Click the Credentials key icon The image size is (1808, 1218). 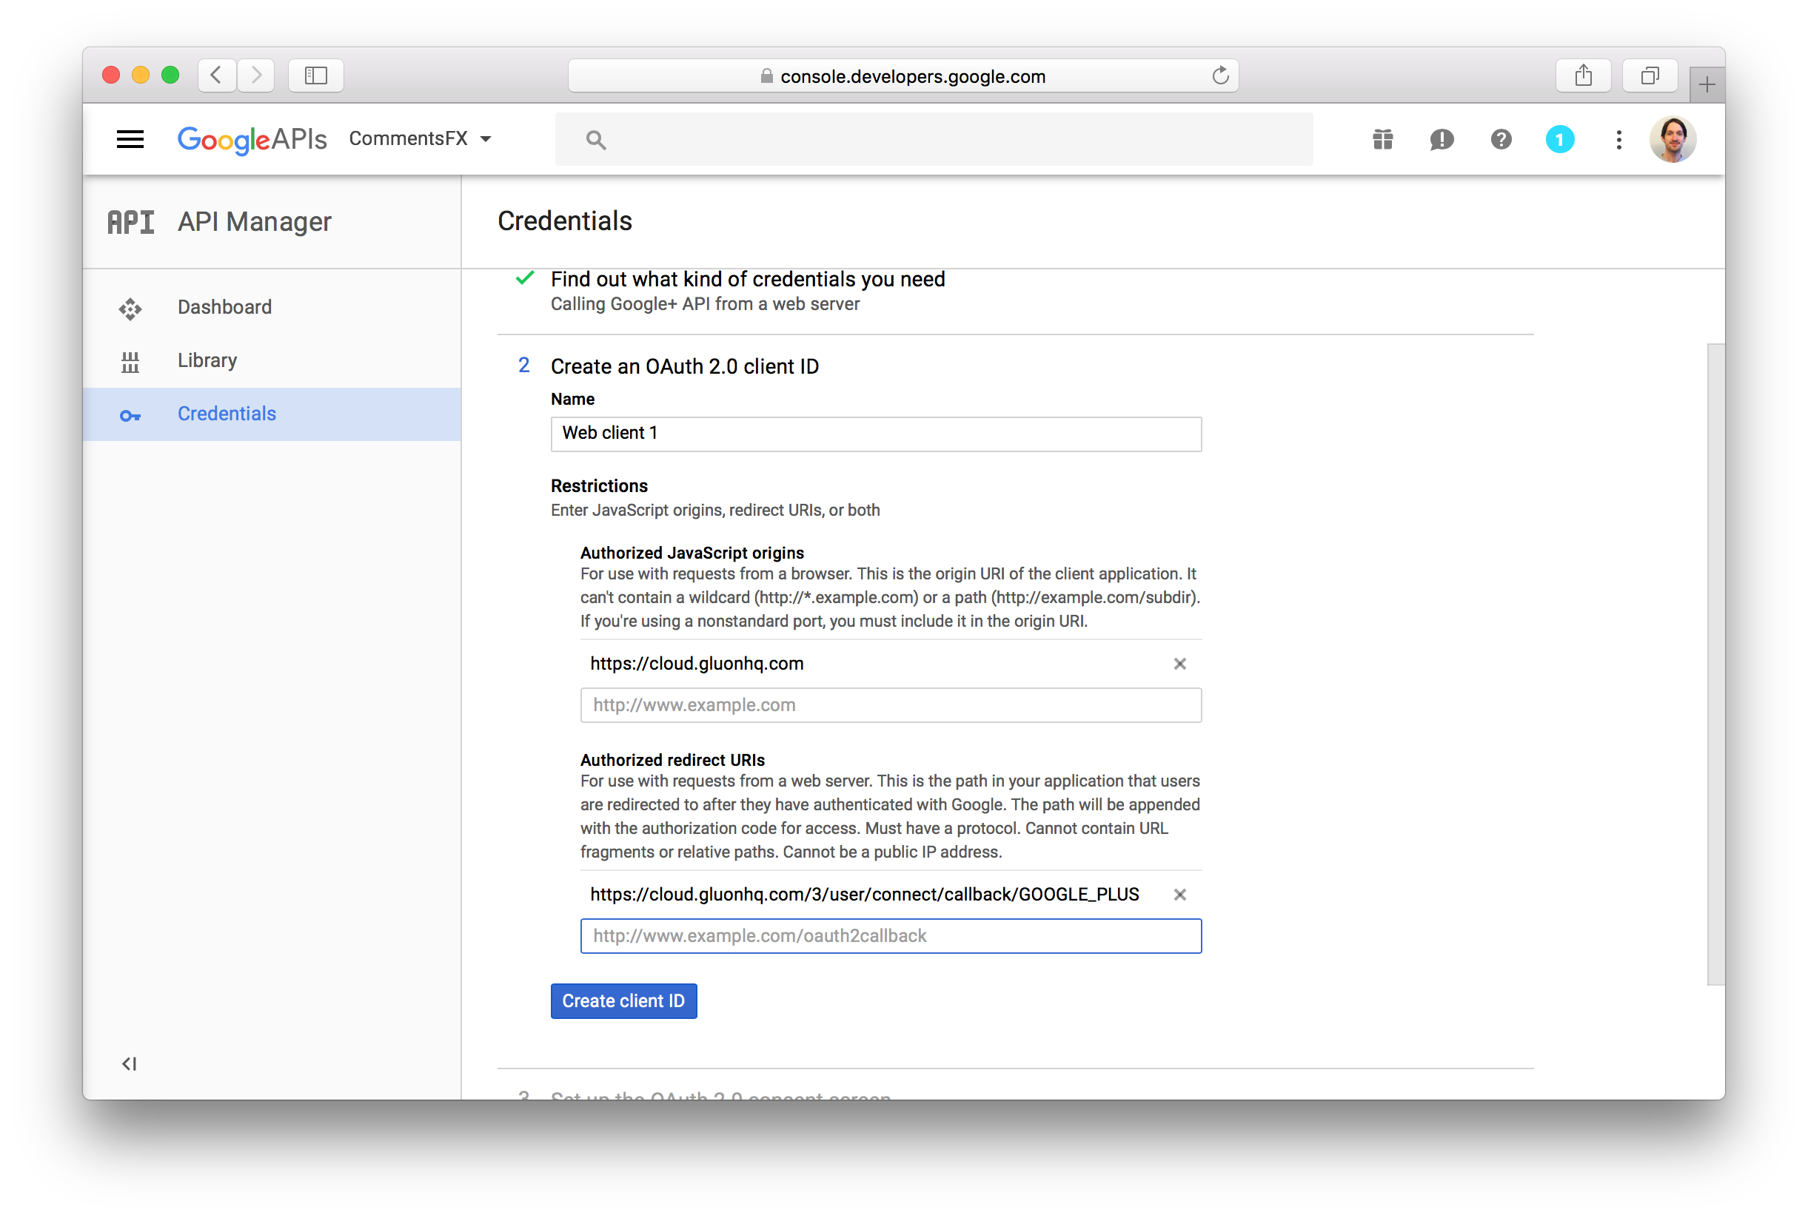coord(130,416)
